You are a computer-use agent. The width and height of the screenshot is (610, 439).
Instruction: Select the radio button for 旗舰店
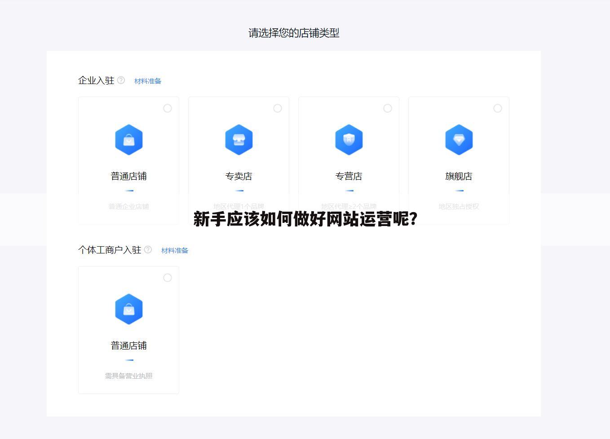[x=498, y=108]
